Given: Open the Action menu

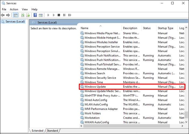Looking at the screenshot, I should (14, 9).
